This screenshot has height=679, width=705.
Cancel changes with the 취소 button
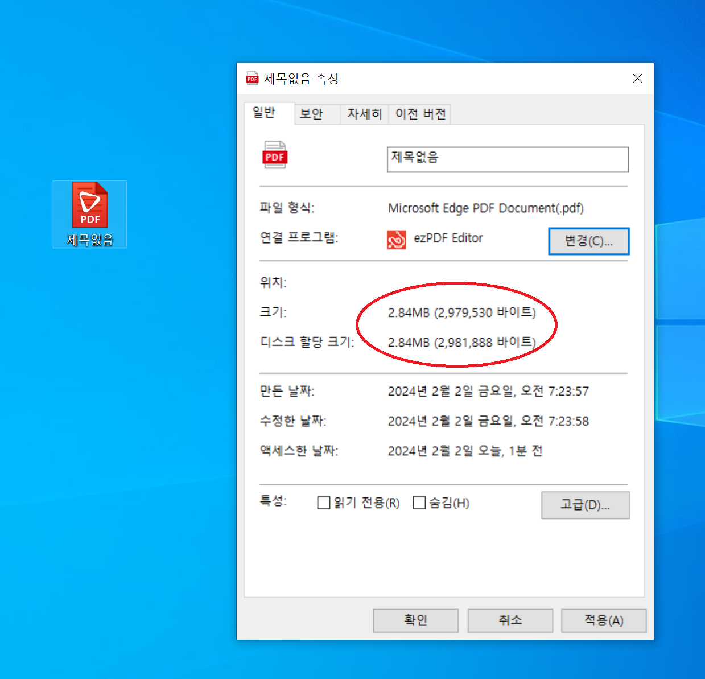click(x=510, y=620)
